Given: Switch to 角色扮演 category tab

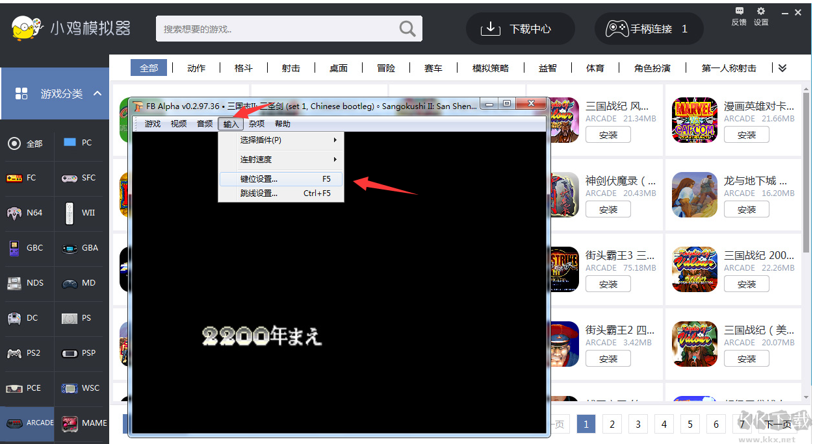Looking at the screenshot, I should coord(652,68).
